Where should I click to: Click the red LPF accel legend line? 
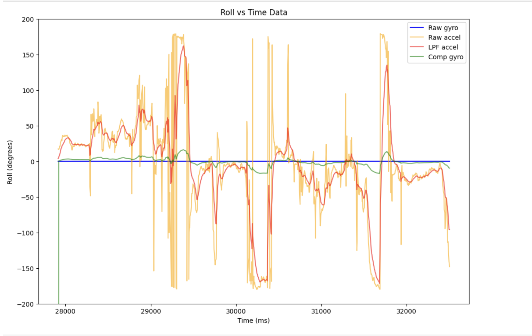click(417, 47)
